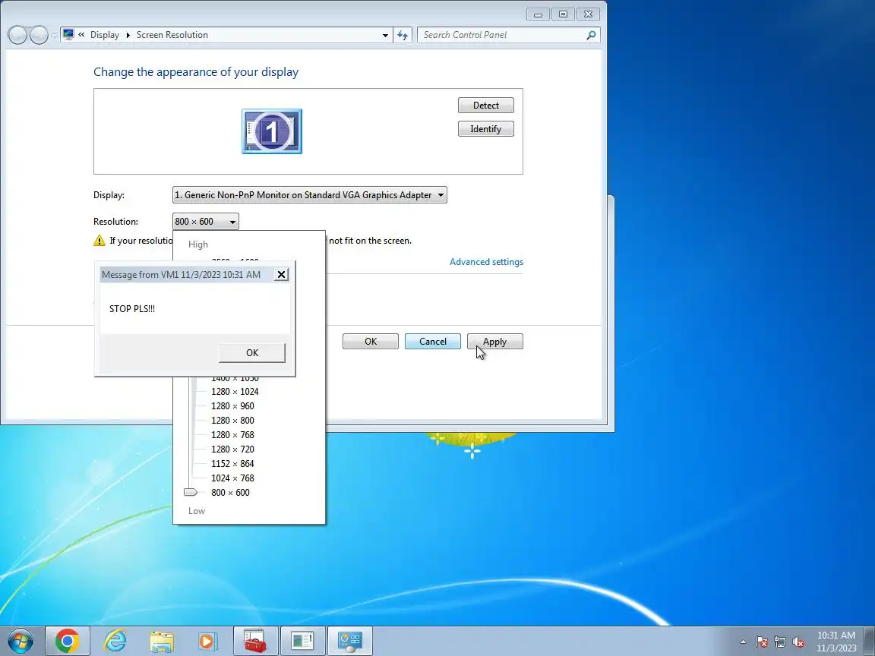Viewport: 875px width, 656px height.
Task: Click the network status tray icon
Action: (780, 642)
